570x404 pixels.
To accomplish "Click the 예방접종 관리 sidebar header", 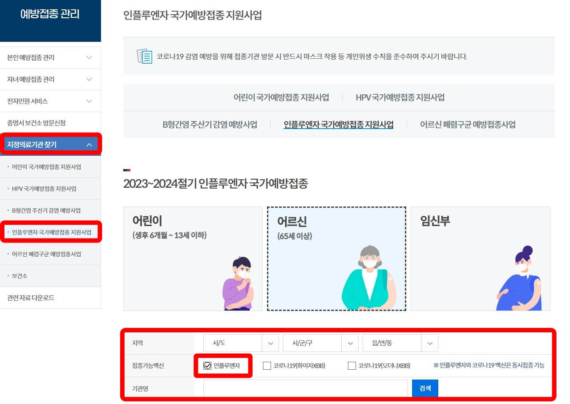I will tap(50, 21).
